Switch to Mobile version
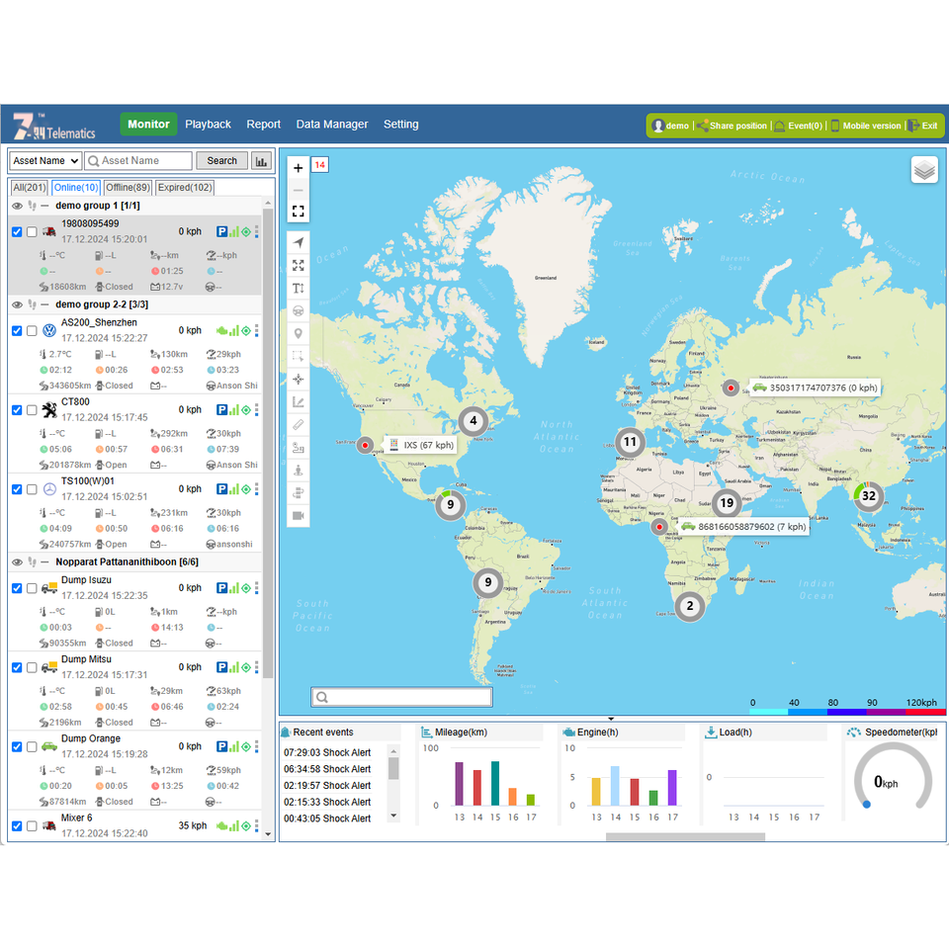Screen dimensions: 949x949 (x=866, y=126)
